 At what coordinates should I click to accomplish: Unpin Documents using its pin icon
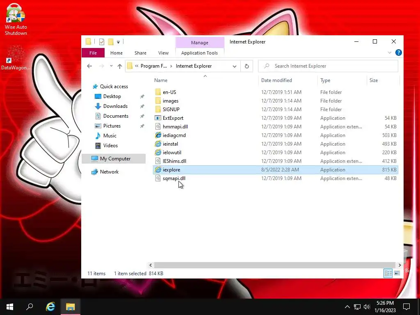pyautogui.click(x=142, y=116)
